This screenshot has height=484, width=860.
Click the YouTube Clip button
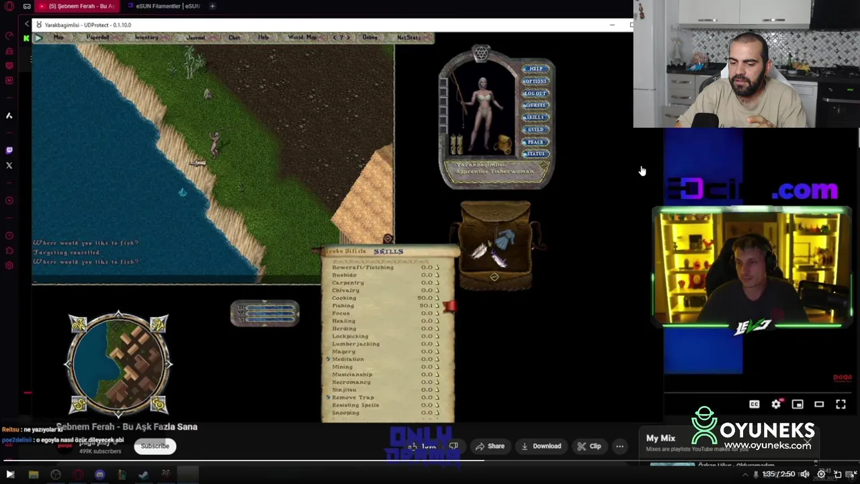tap(589, 446)
